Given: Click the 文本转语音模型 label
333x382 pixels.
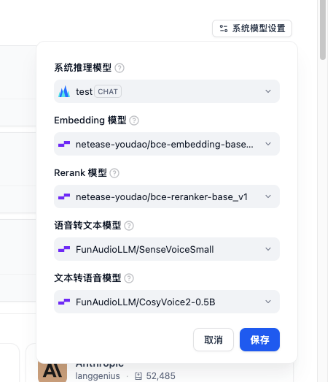Looking at the screenshot, I should [x=87, y=278].
